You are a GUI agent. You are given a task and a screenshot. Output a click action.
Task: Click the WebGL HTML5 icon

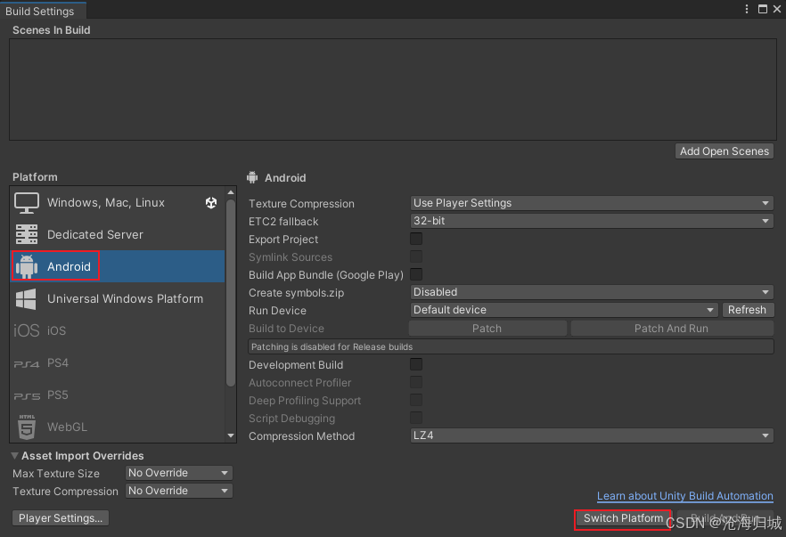coord(27,427)
